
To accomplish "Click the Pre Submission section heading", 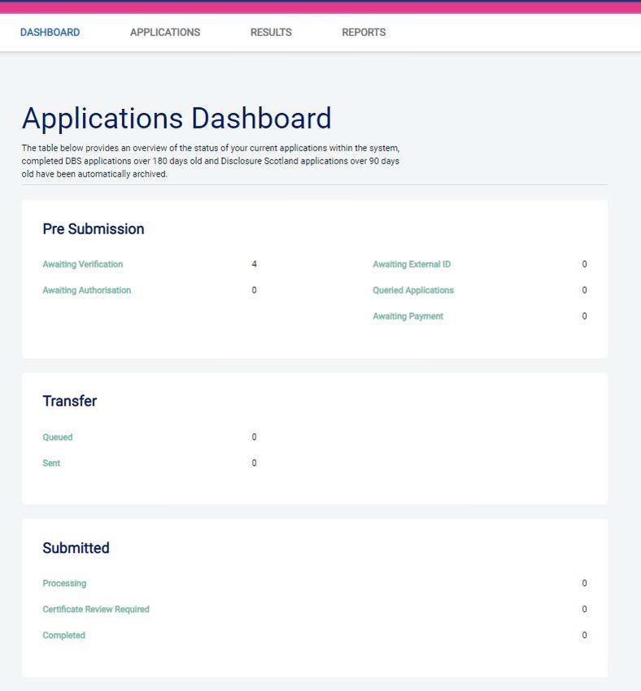I will point(94,228).
